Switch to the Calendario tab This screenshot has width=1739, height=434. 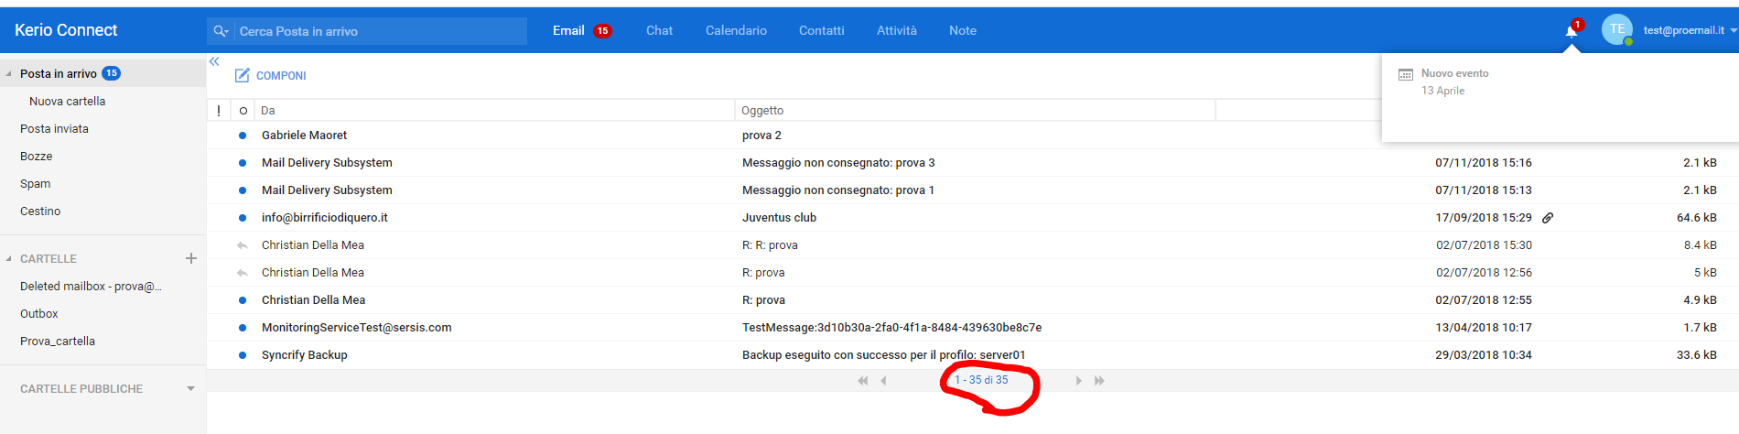[736, 31]
